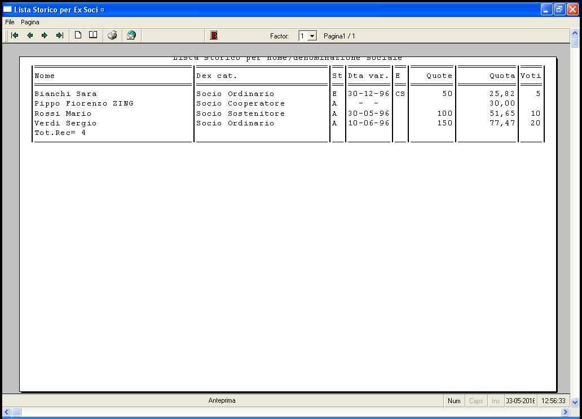The width and height of the screenshot is (582, 419).
Task: Click the Dta var. column header
Action: click(x=368, y=76)
